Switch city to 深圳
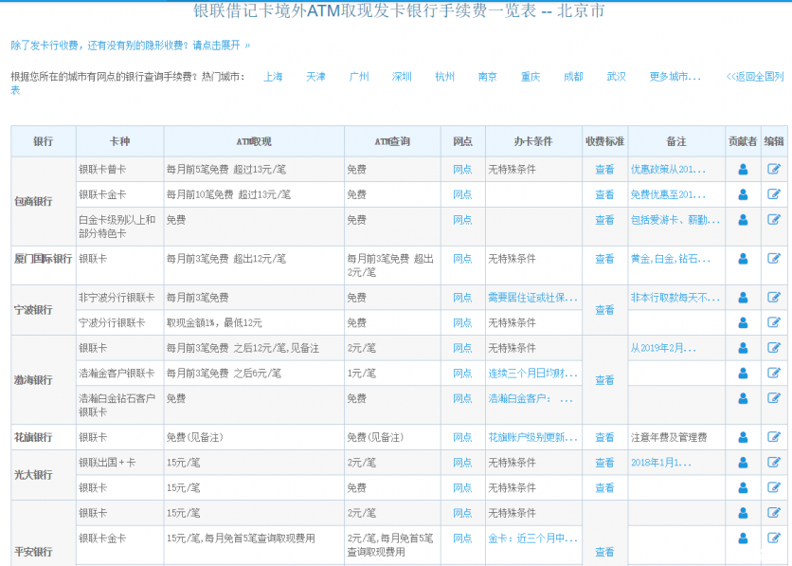This screenshot has width=792, height=566. (x=402, y=77)
